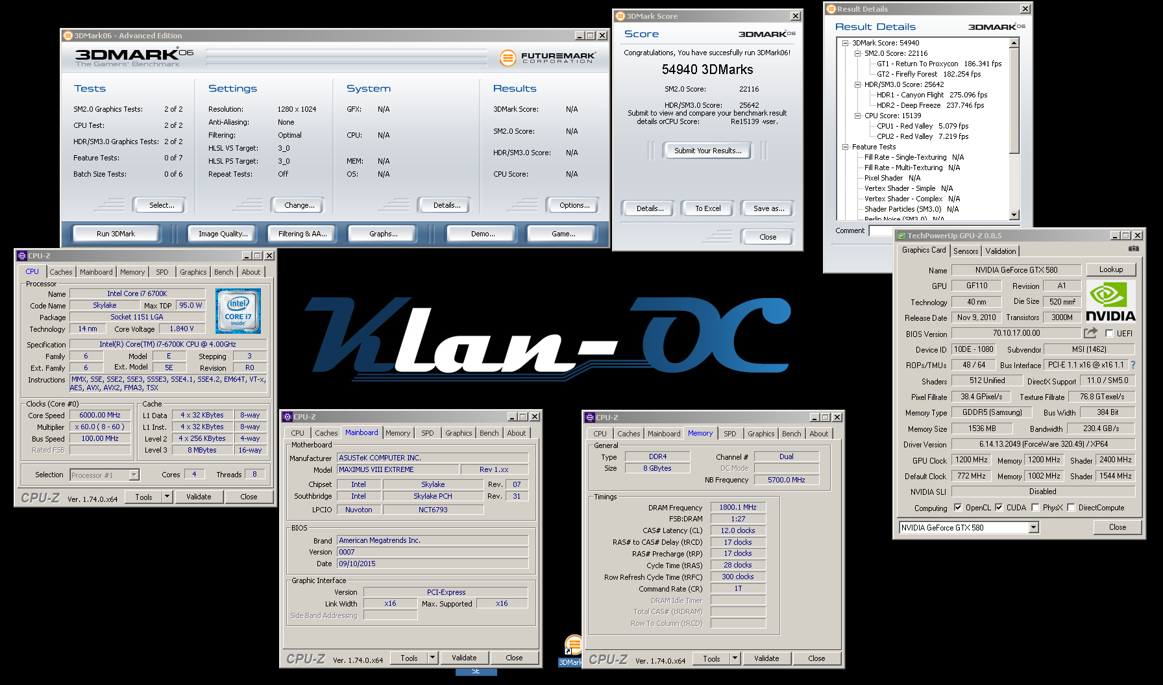The width and height of the screenshot is (1163, 685).
Task: Toggle the PhysX checkbox
Action: click(x=1035, y=508)
